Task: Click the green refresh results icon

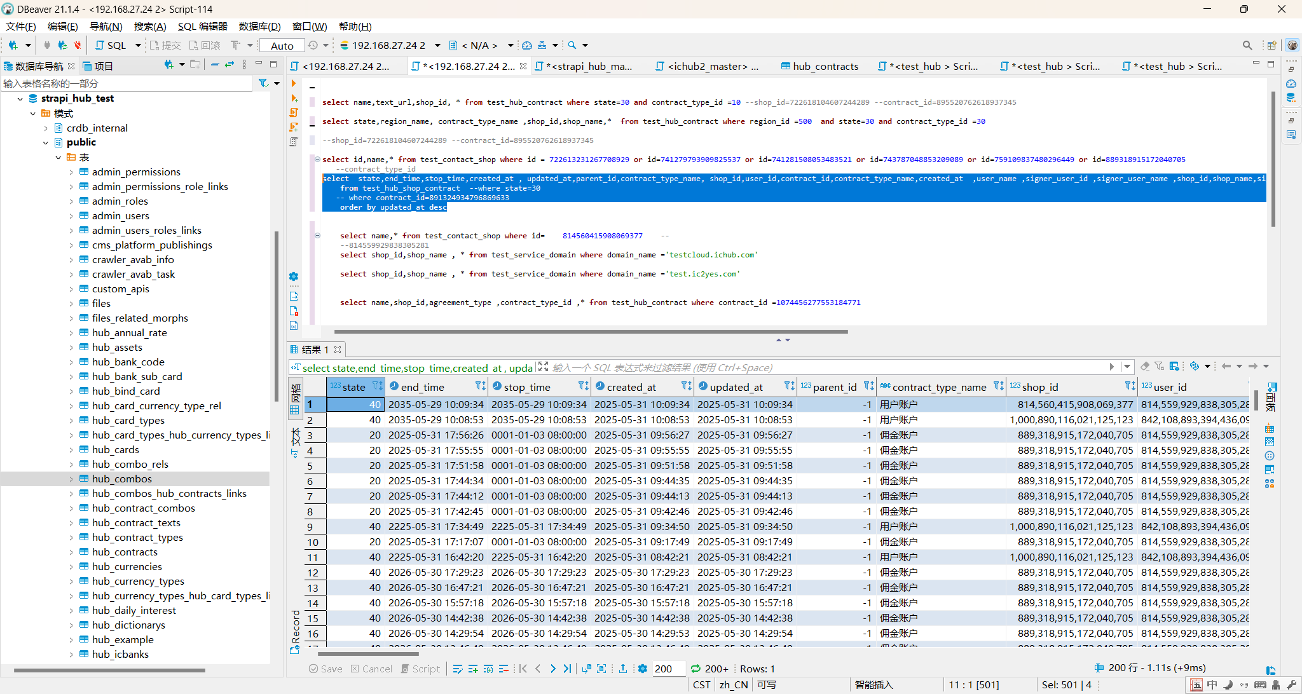Action: click(x=696, y=669)
